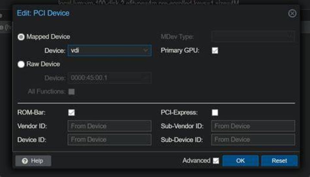Select the Mapped Device radio button

point(21,37)
